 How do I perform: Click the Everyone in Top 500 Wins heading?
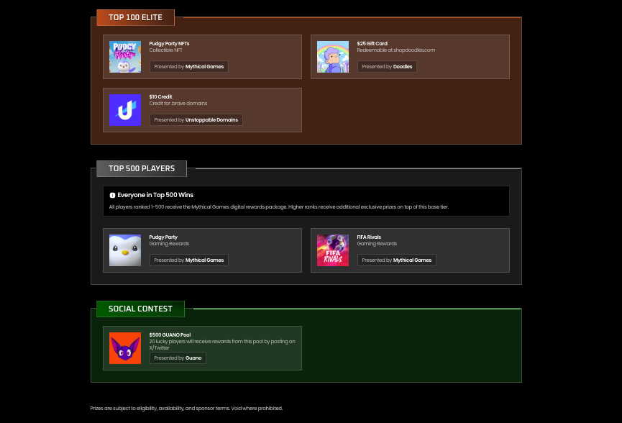pos(155,195)
